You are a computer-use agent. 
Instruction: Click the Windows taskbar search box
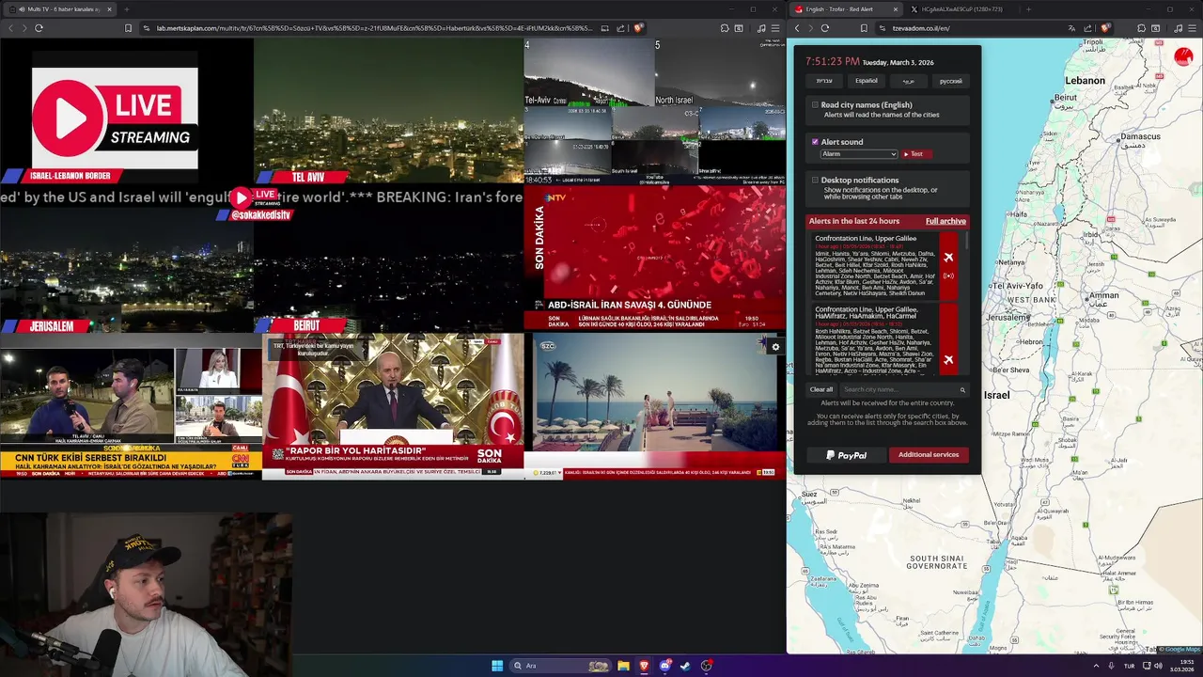pos(560,666)
